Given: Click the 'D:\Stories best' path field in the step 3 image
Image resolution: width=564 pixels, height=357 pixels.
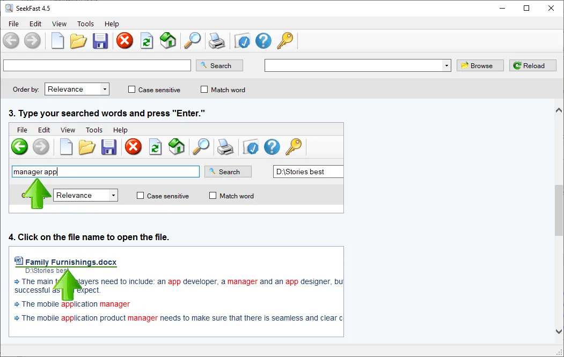Looking at the screenshot, I should click(308, 172).
